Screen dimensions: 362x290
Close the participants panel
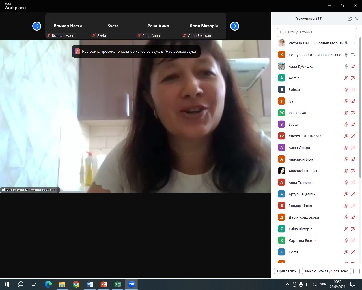[357, 19]
